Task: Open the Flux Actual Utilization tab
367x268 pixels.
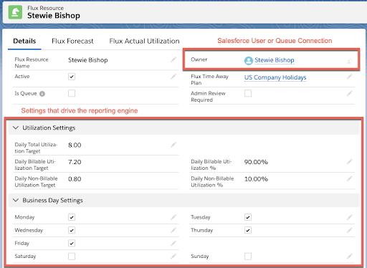Action: tap(144, 41)
